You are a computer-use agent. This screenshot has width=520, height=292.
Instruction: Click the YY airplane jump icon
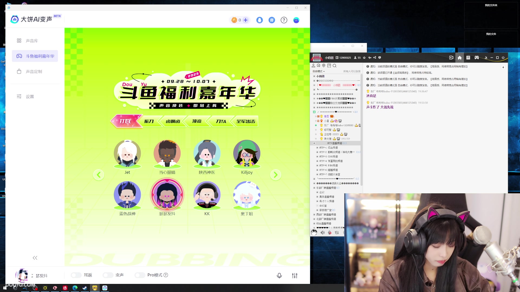(370, 58)
